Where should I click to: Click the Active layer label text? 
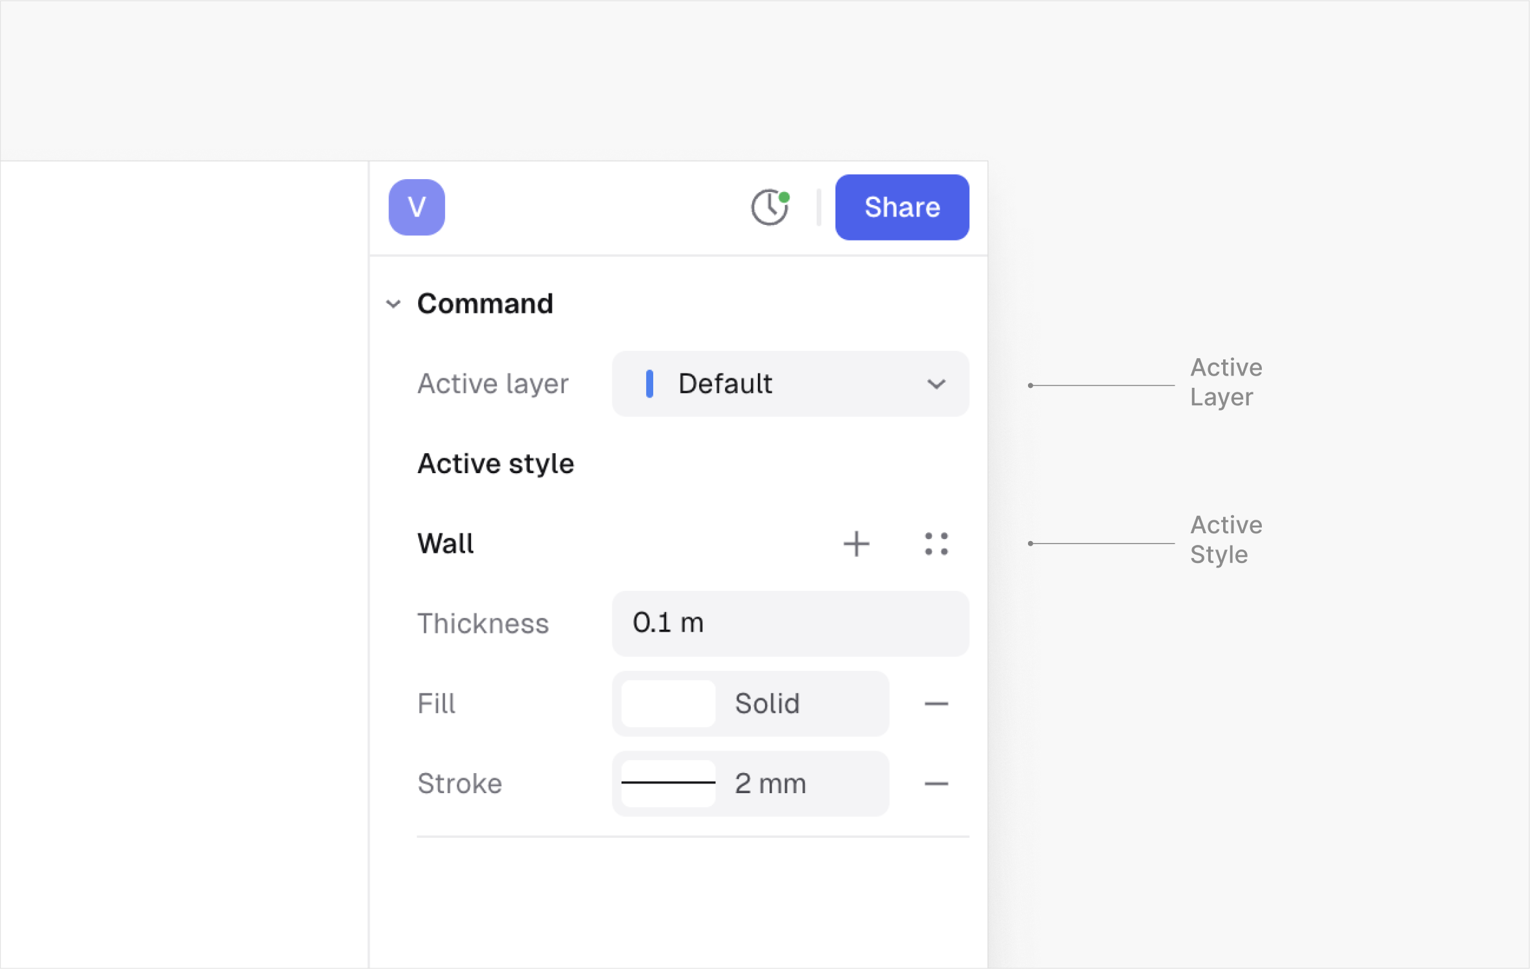(493, 384)
